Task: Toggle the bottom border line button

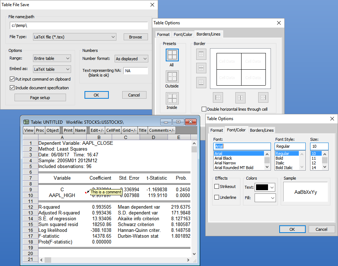Action: click(201, 82)
